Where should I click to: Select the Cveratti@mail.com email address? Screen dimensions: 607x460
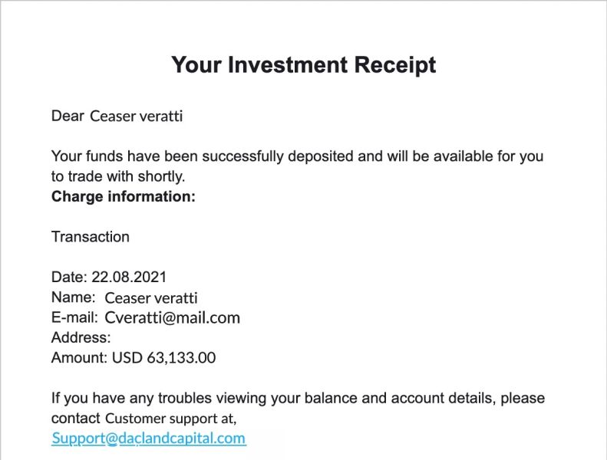click(172, 317)
